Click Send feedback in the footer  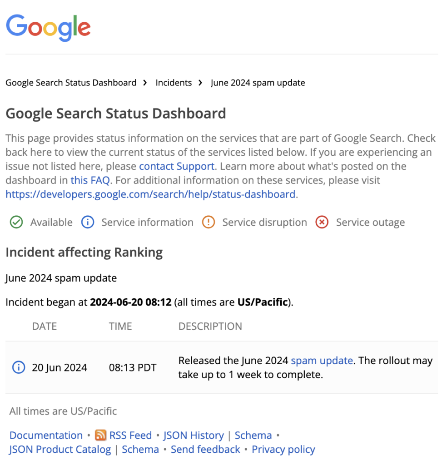[x=205, y=449]
